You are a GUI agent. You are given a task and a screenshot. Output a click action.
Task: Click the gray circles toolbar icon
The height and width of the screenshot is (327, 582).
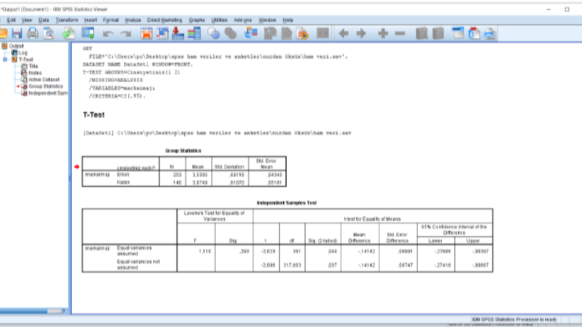pyautogui.click(x=230, y=34)
